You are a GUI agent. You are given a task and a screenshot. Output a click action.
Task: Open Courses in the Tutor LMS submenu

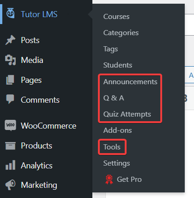tap(116, 17)
